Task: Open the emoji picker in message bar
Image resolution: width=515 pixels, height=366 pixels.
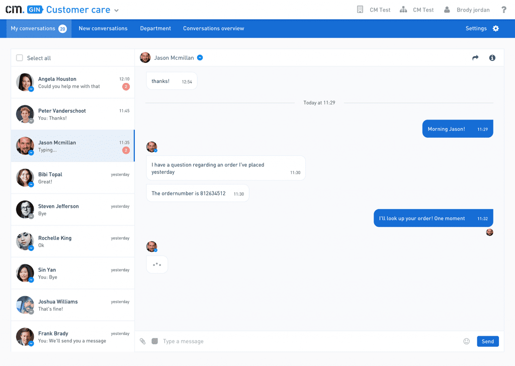Action: [x=466, y=341]
